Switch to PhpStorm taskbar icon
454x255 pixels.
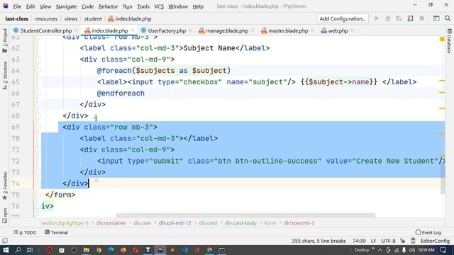[160, 250]
